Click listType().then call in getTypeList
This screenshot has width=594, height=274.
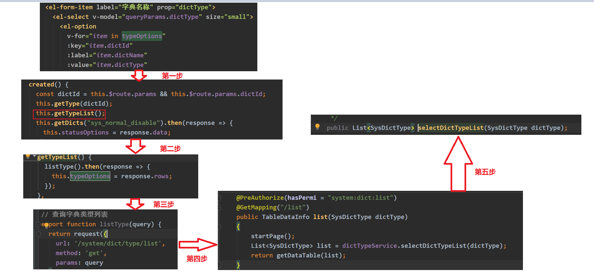coord(72,166)
